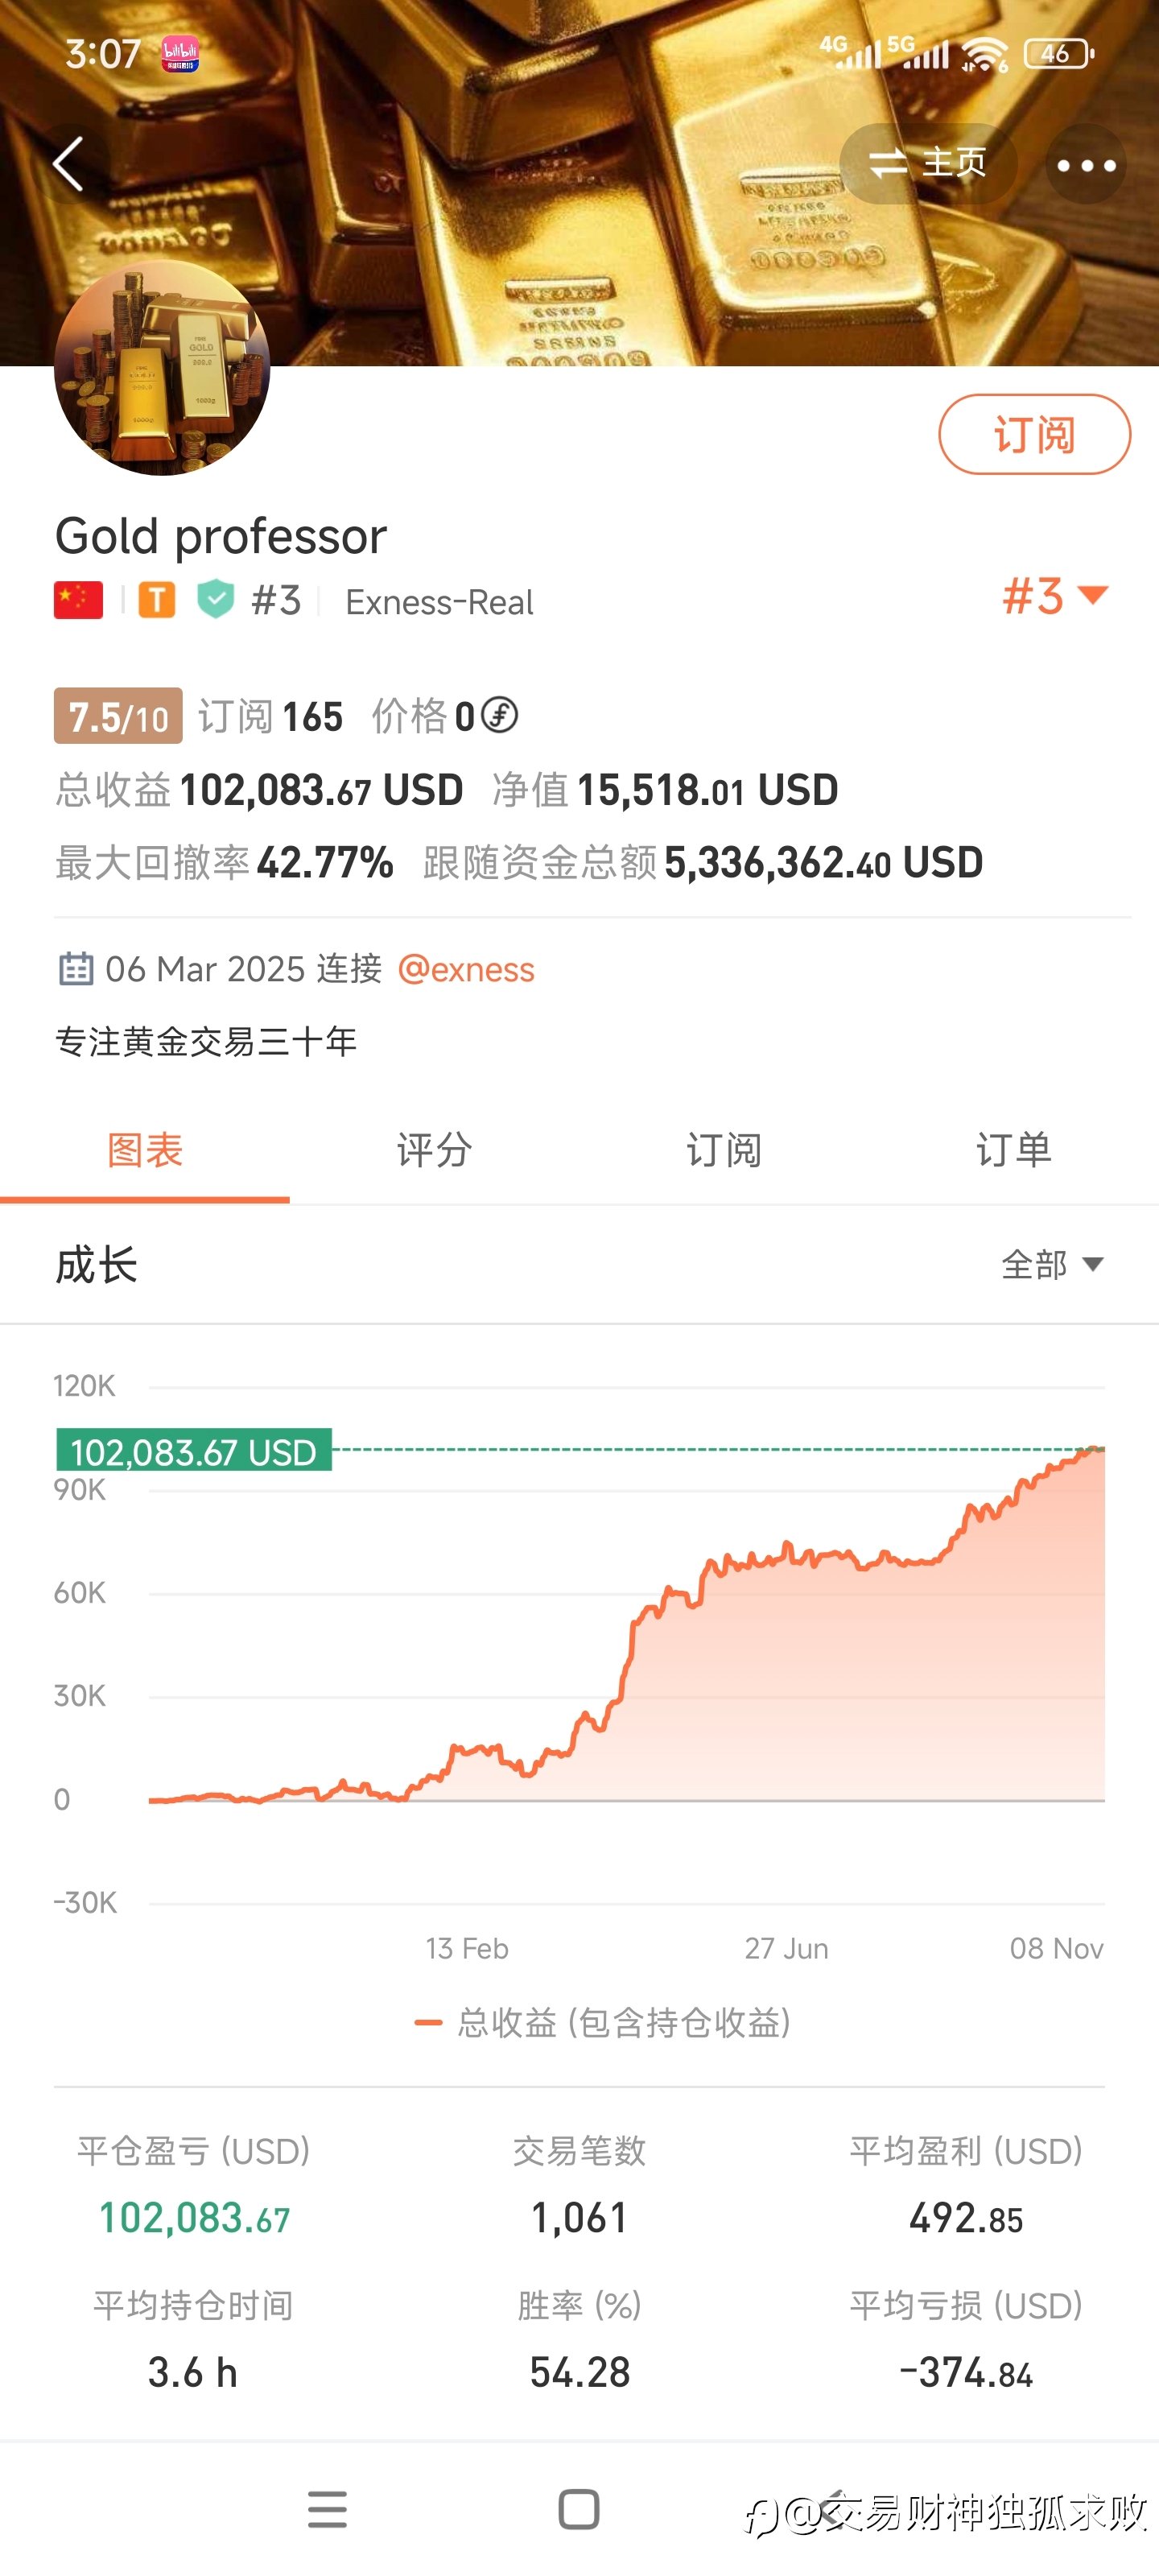Switch to the 评分 rating tab

pos(434,1150)
